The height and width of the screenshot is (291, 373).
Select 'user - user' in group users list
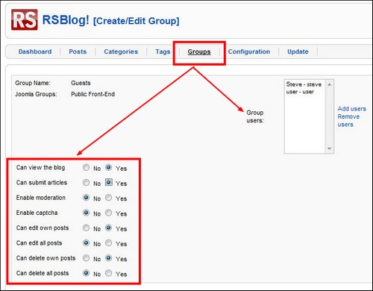pos(300,92)
